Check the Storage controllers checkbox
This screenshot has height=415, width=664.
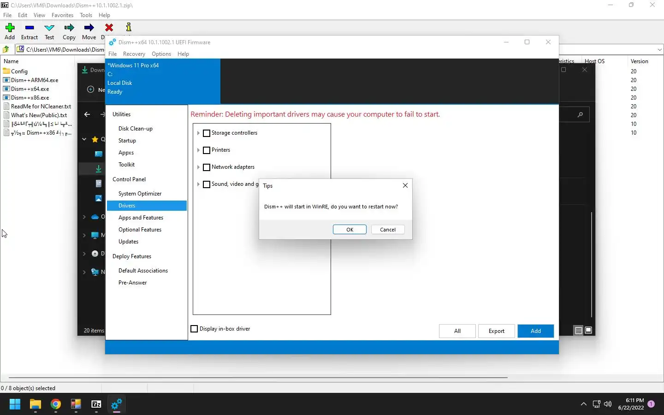click(x=207, y=133)
